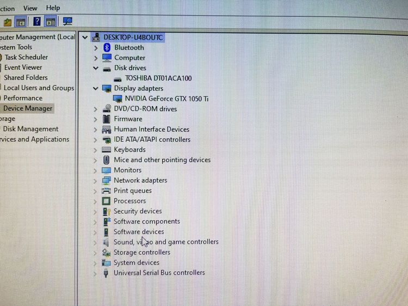Click the Help toolbar icon with question mark
Screen dimensions: 408x306
click(x=37, y=21)
